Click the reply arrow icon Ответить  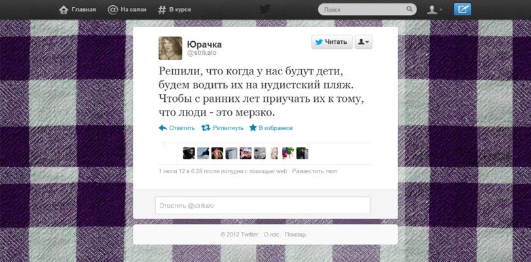tap(163, 128)
